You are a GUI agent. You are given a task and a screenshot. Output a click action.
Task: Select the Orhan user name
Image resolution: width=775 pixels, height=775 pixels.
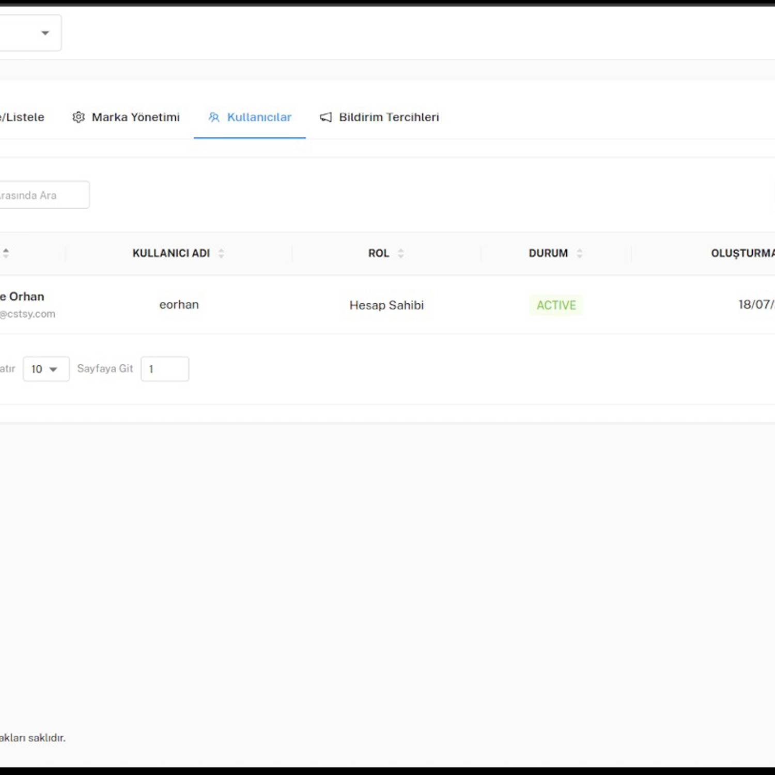point(23,297)
